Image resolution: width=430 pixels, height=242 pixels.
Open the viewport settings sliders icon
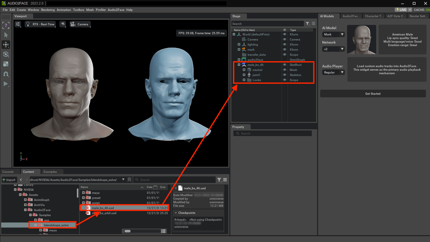18,24
